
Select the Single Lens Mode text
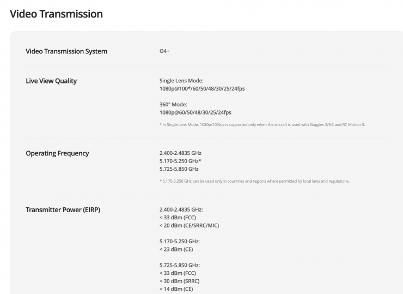[181, 81]
